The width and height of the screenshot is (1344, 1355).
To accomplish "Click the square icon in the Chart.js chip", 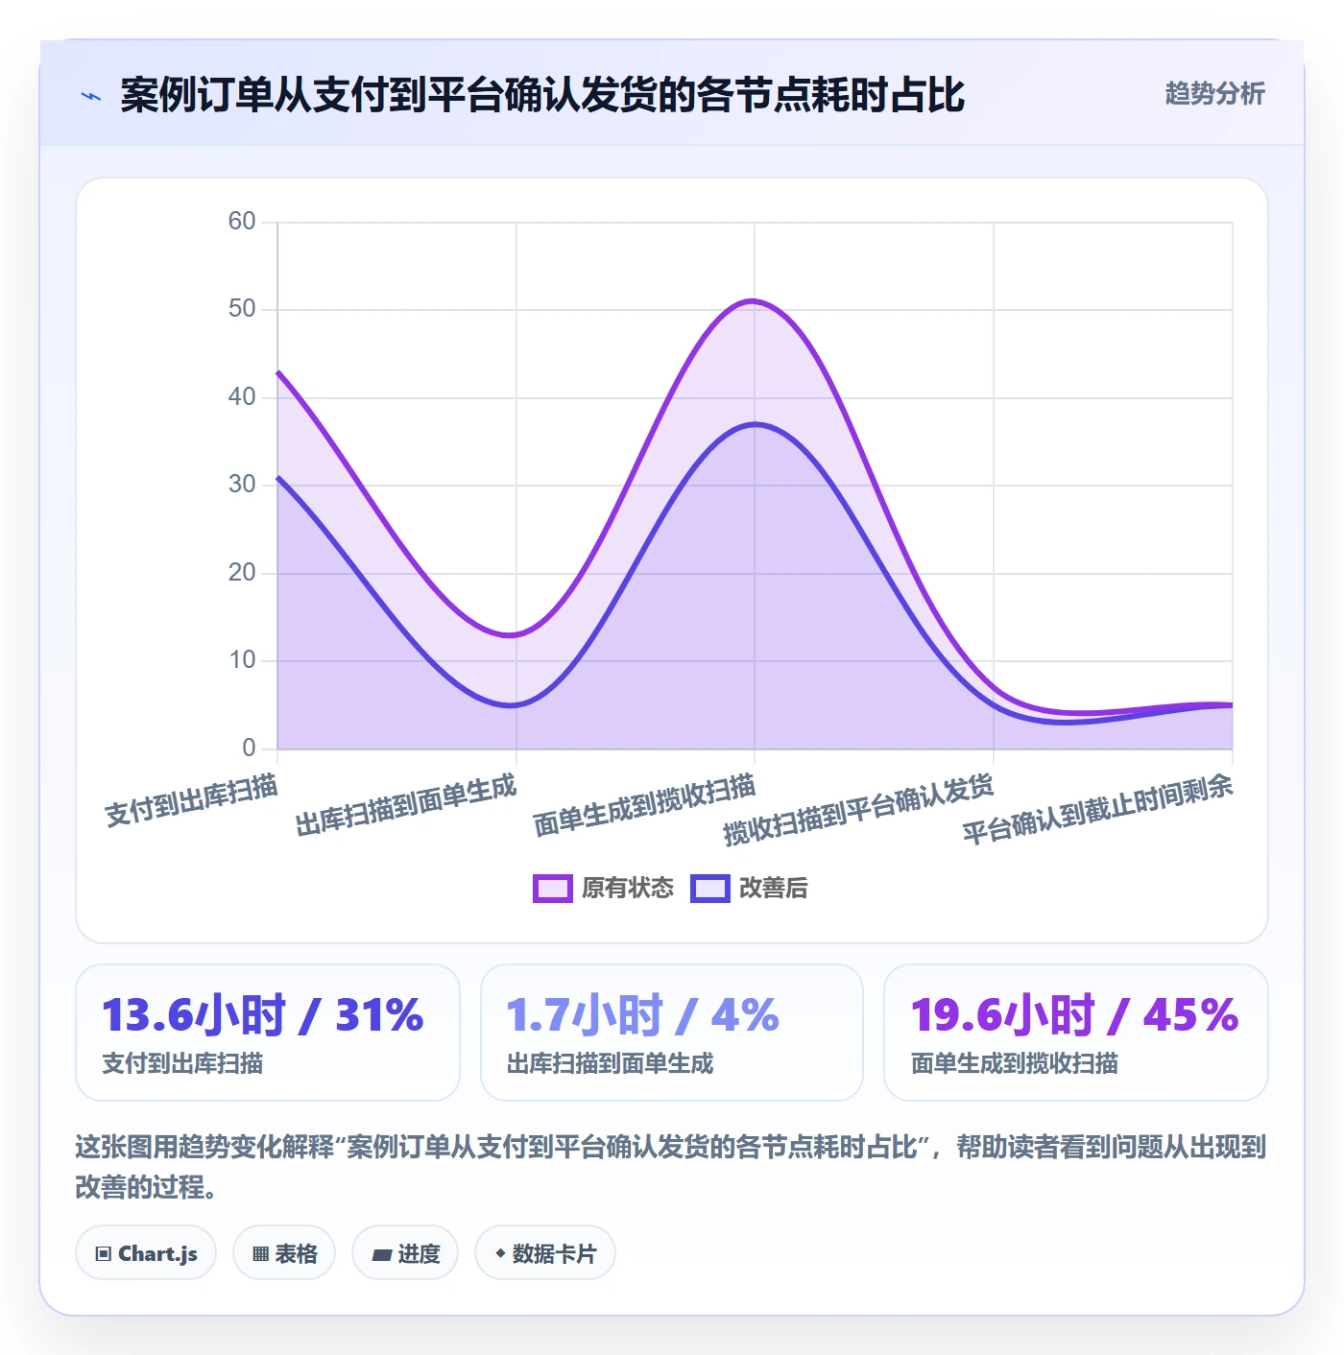I will pyautogui.click(x=104, y=1253).
